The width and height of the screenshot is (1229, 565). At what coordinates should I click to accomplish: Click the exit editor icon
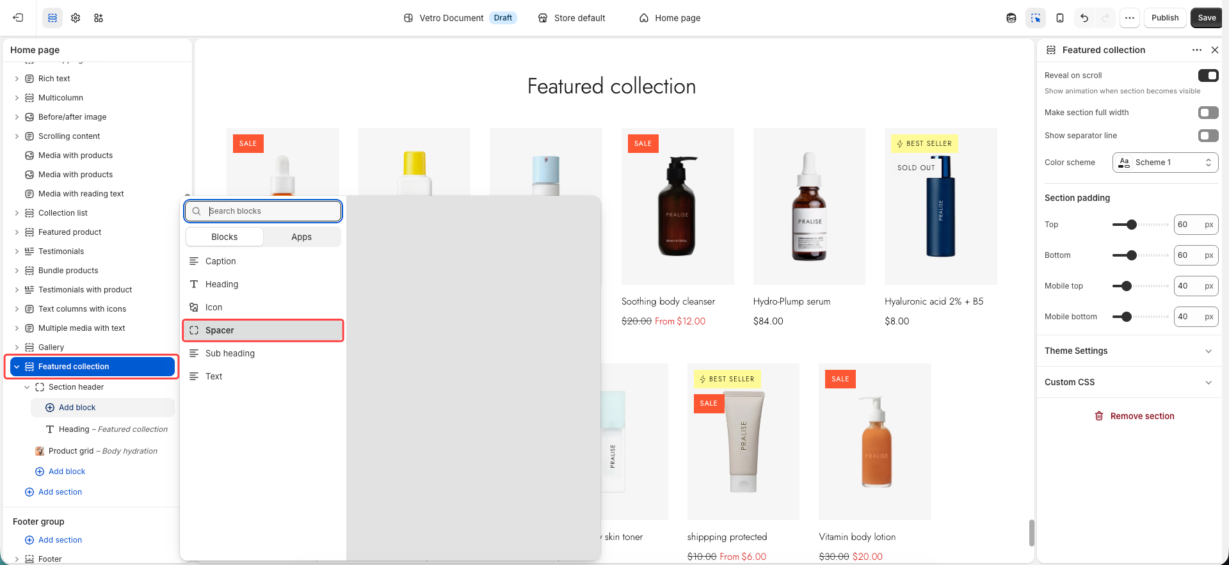(x=18, y=18)
